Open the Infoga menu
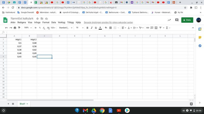Image resolution: width=204 pixels, height=114 pixels. [x=37, y=23]
